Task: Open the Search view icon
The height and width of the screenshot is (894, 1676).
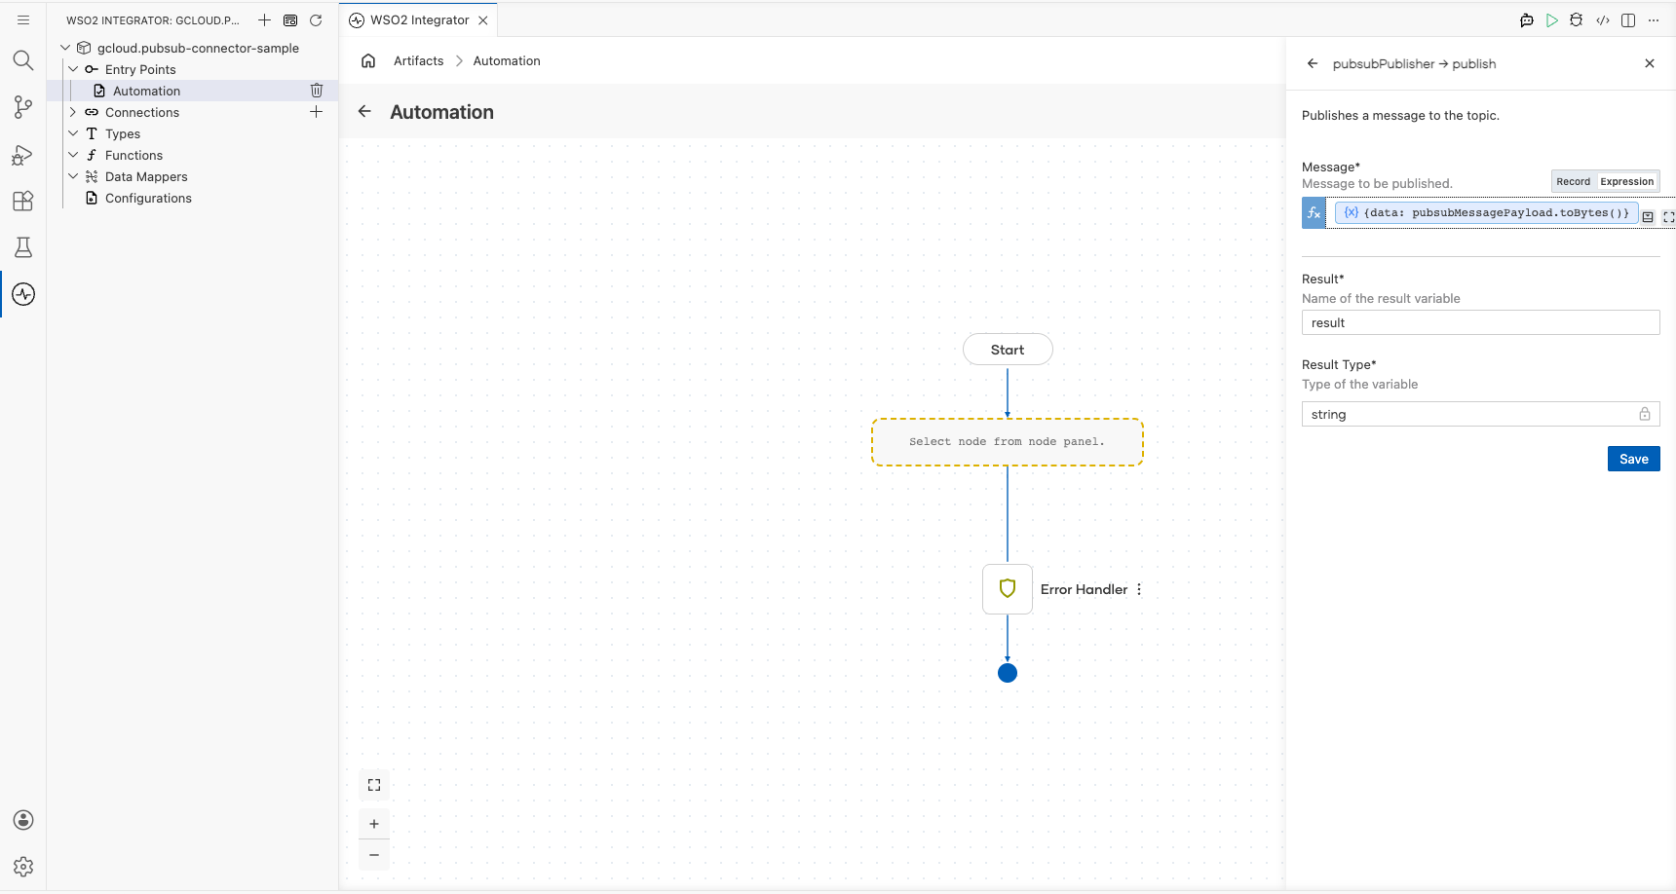Action: click(x=23, y=60)
